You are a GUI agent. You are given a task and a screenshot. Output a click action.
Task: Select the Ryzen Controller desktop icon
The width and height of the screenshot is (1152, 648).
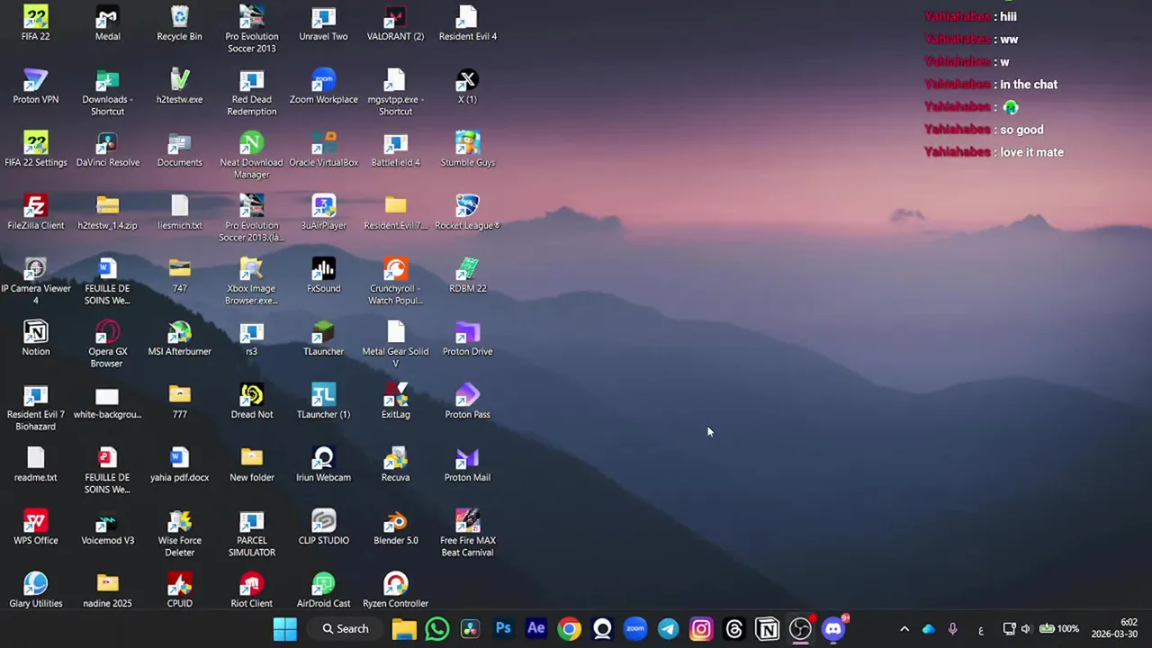pos(395,590)
